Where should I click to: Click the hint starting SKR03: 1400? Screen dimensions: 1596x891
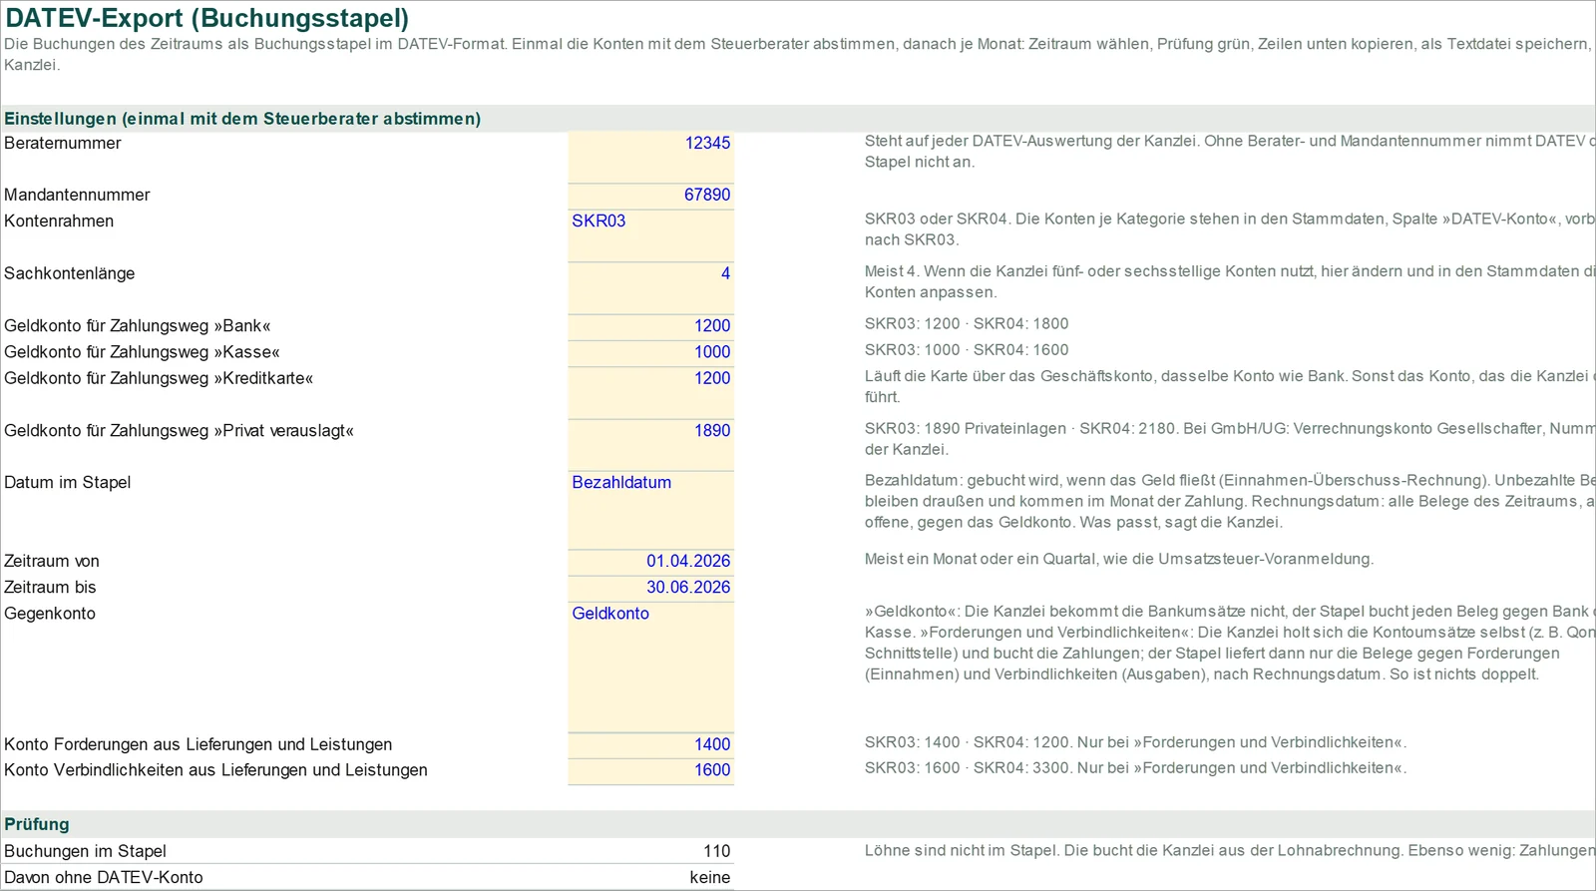point(1135,742)
